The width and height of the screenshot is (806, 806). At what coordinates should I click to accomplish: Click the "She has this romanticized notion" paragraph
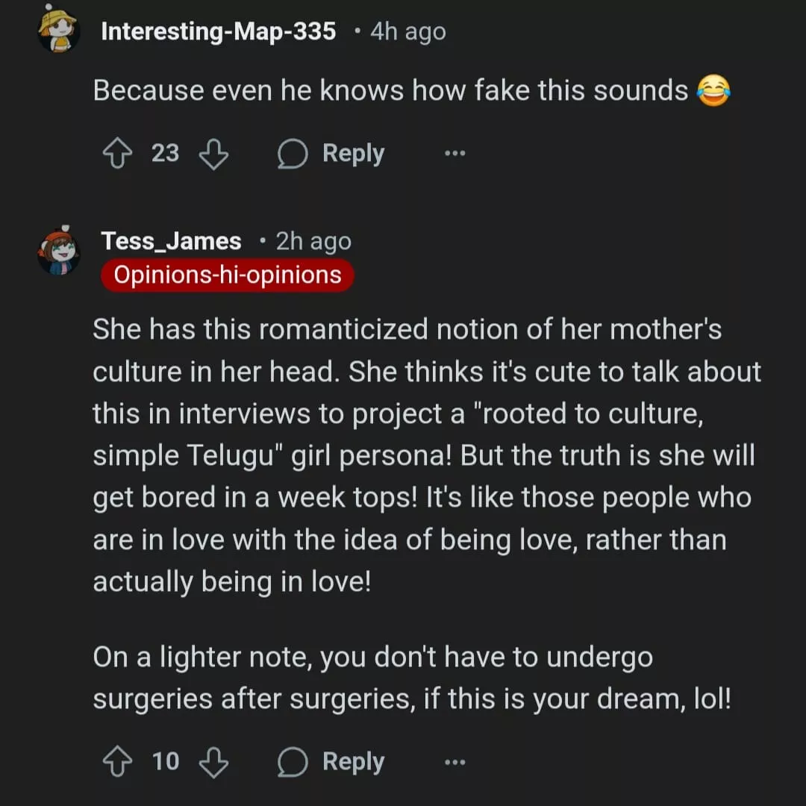[425, 455]
